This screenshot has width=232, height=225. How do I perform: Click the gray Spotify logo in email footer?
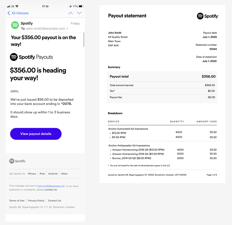[17, 161]
